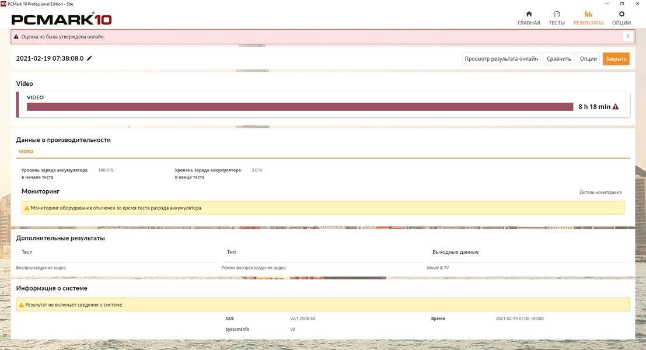Click the gear options icon
This screenshot has width=646, height=350.
pyautogui.click(x=621, y=14)
